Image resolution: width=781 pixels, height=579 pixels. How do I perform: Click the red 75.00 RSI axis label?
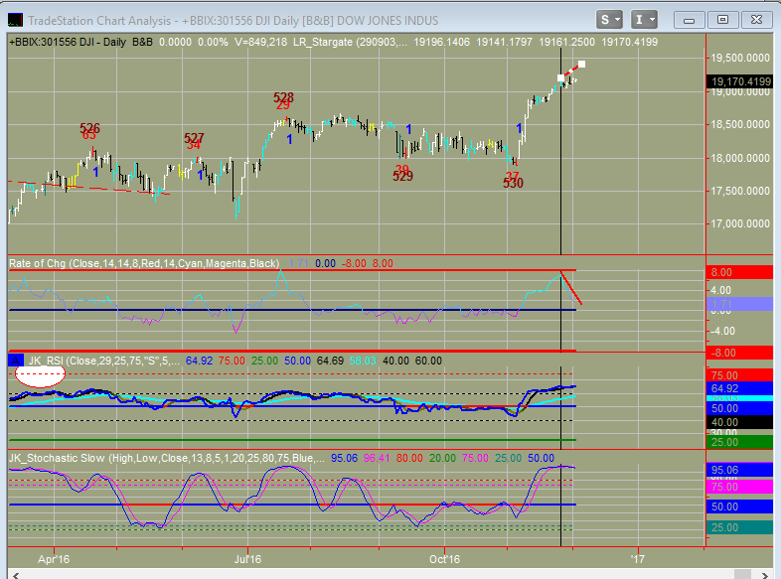pyautogui.click(x=739, y=375)
